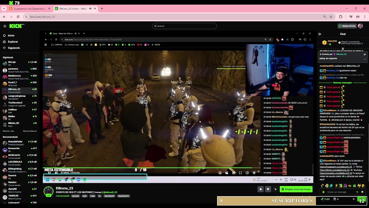The image size is (369, 208).
Task: Go to Inicio in left sidebar
Action: click(x=11, y=36)
